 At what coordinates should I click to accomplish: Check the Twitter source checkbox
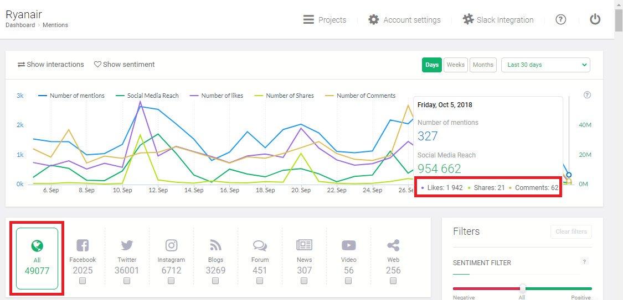[x=127, y=281]
